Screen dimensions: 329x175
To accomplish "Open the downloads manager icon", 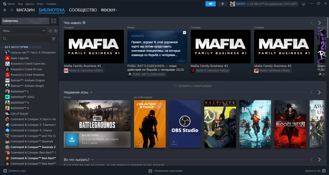I will click(x=150, y=171).
